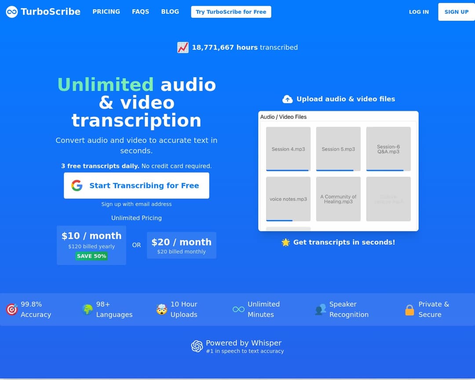Click the Log In link
Screen dimensions: 475x380
[x=419, y=12]
